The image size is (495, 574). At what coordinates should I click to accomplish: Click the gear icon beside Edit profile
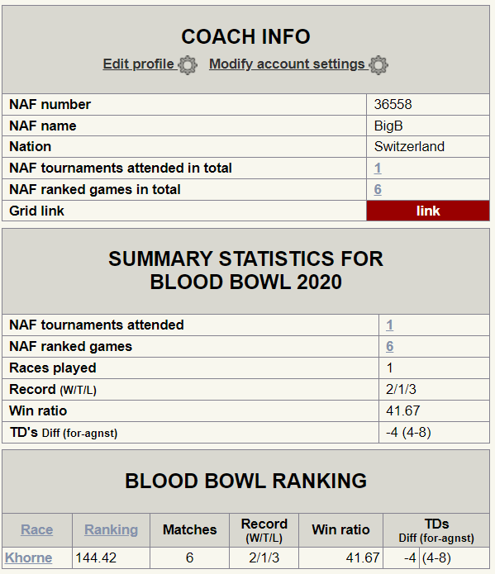(x=188, y=65)
